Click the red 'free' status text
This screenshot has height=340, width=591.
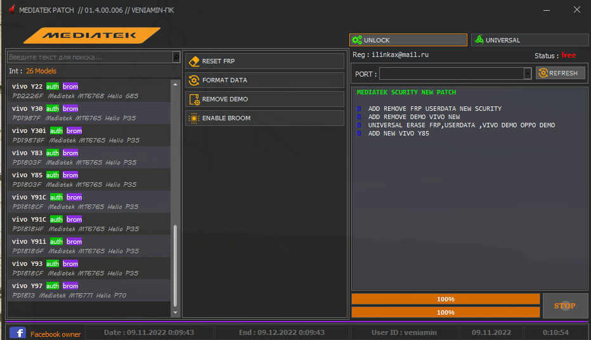pyautogui.click(x=568, y=55)
